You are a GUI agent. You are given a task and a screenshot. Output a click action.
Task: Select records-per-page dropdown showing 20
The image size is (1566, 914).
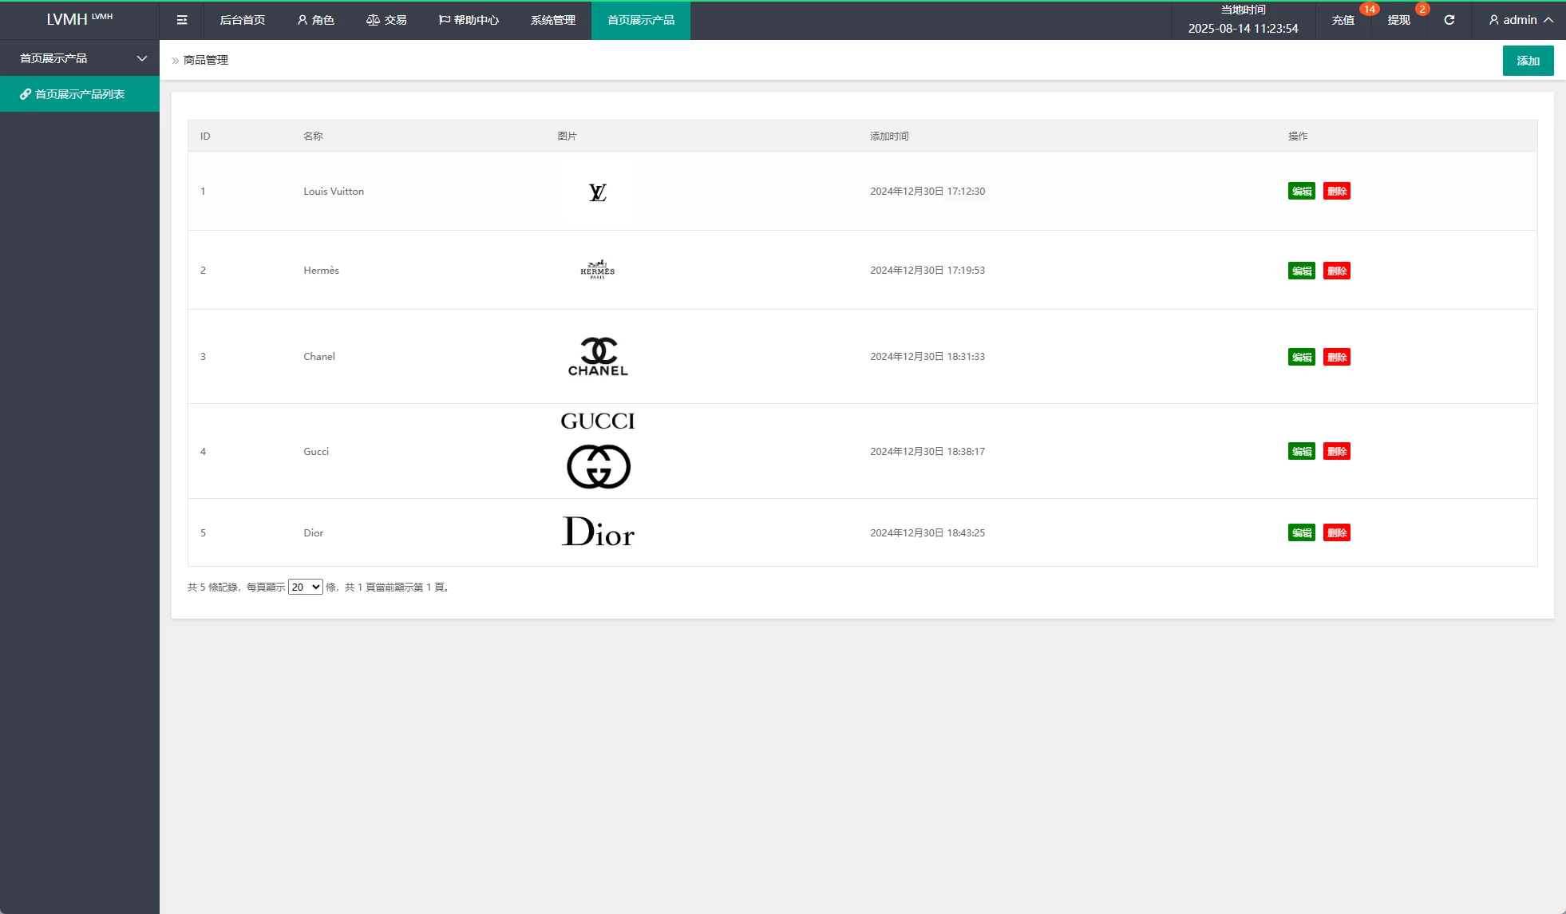click(x=305, y=587)
